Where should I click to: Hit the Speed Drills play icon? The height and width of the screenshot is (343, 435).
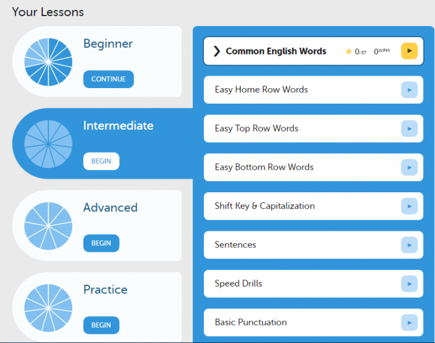tap(409, 283)
